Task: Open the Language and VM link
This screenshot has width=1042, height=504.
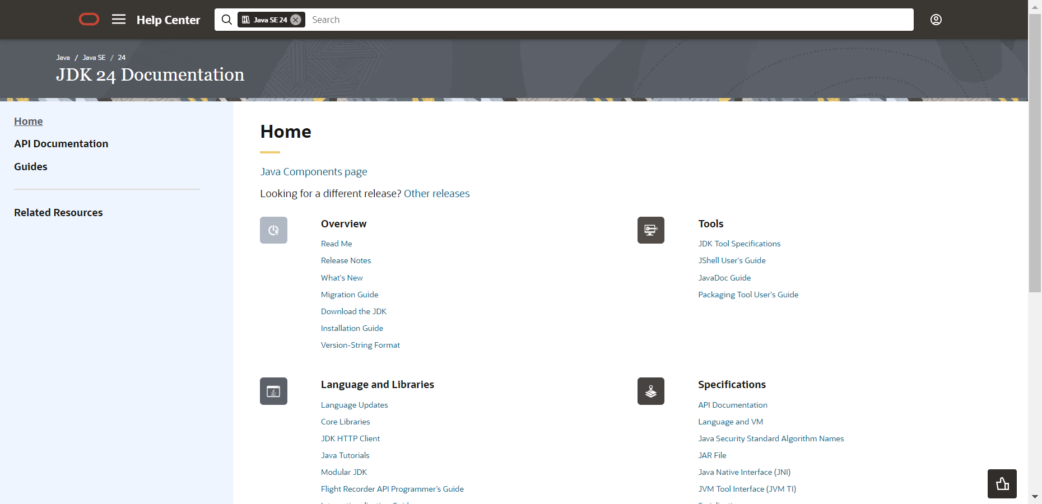Action: point(731,422)
